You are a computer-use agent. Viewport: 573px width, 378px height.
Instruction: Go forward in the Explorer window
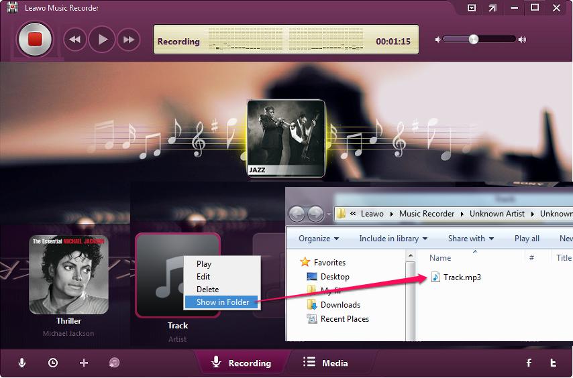315,214
